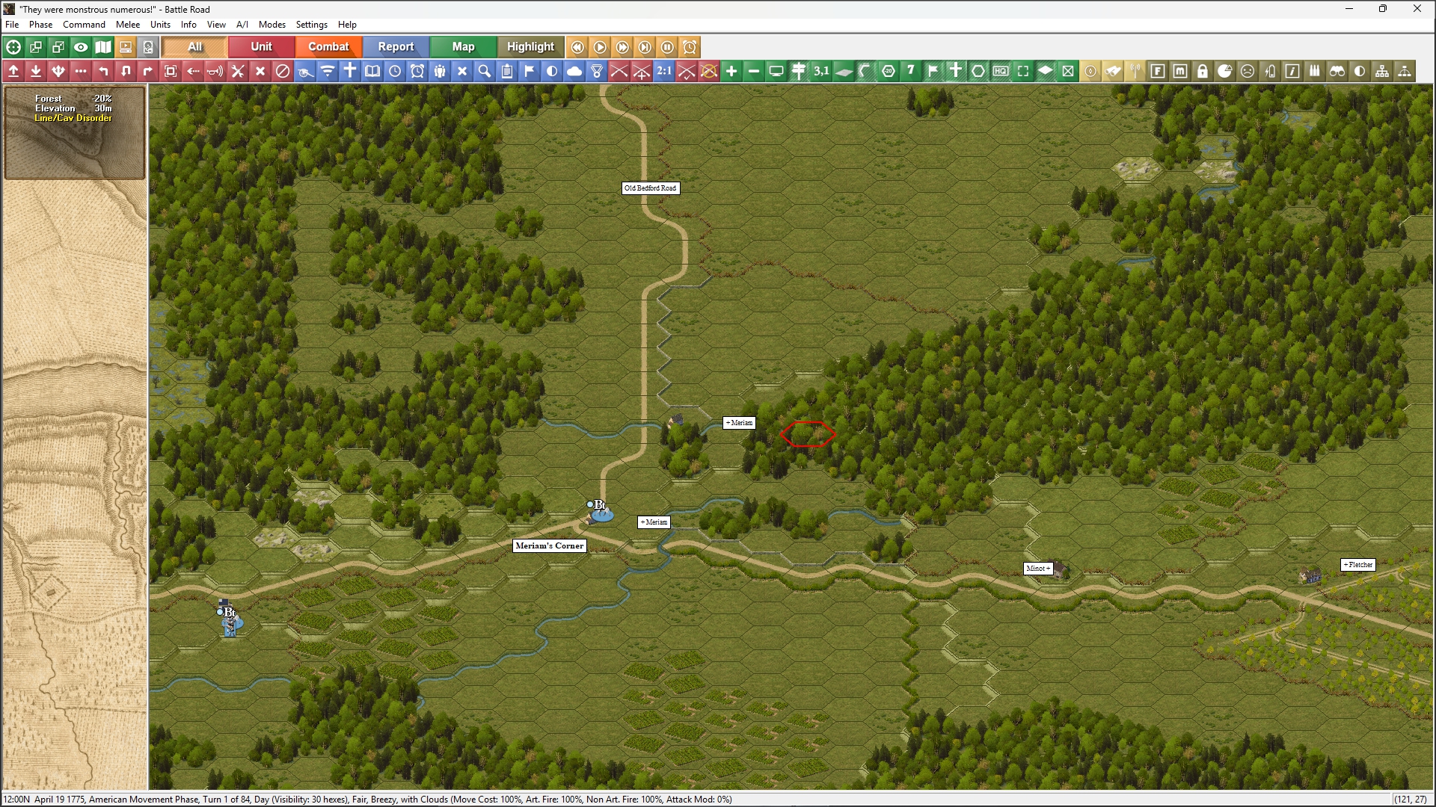The height and width of the screenshot is (807, 1436).
Task: Click the orange alarm clock icon
Action: pyautogui.click(x=690, y=47)
